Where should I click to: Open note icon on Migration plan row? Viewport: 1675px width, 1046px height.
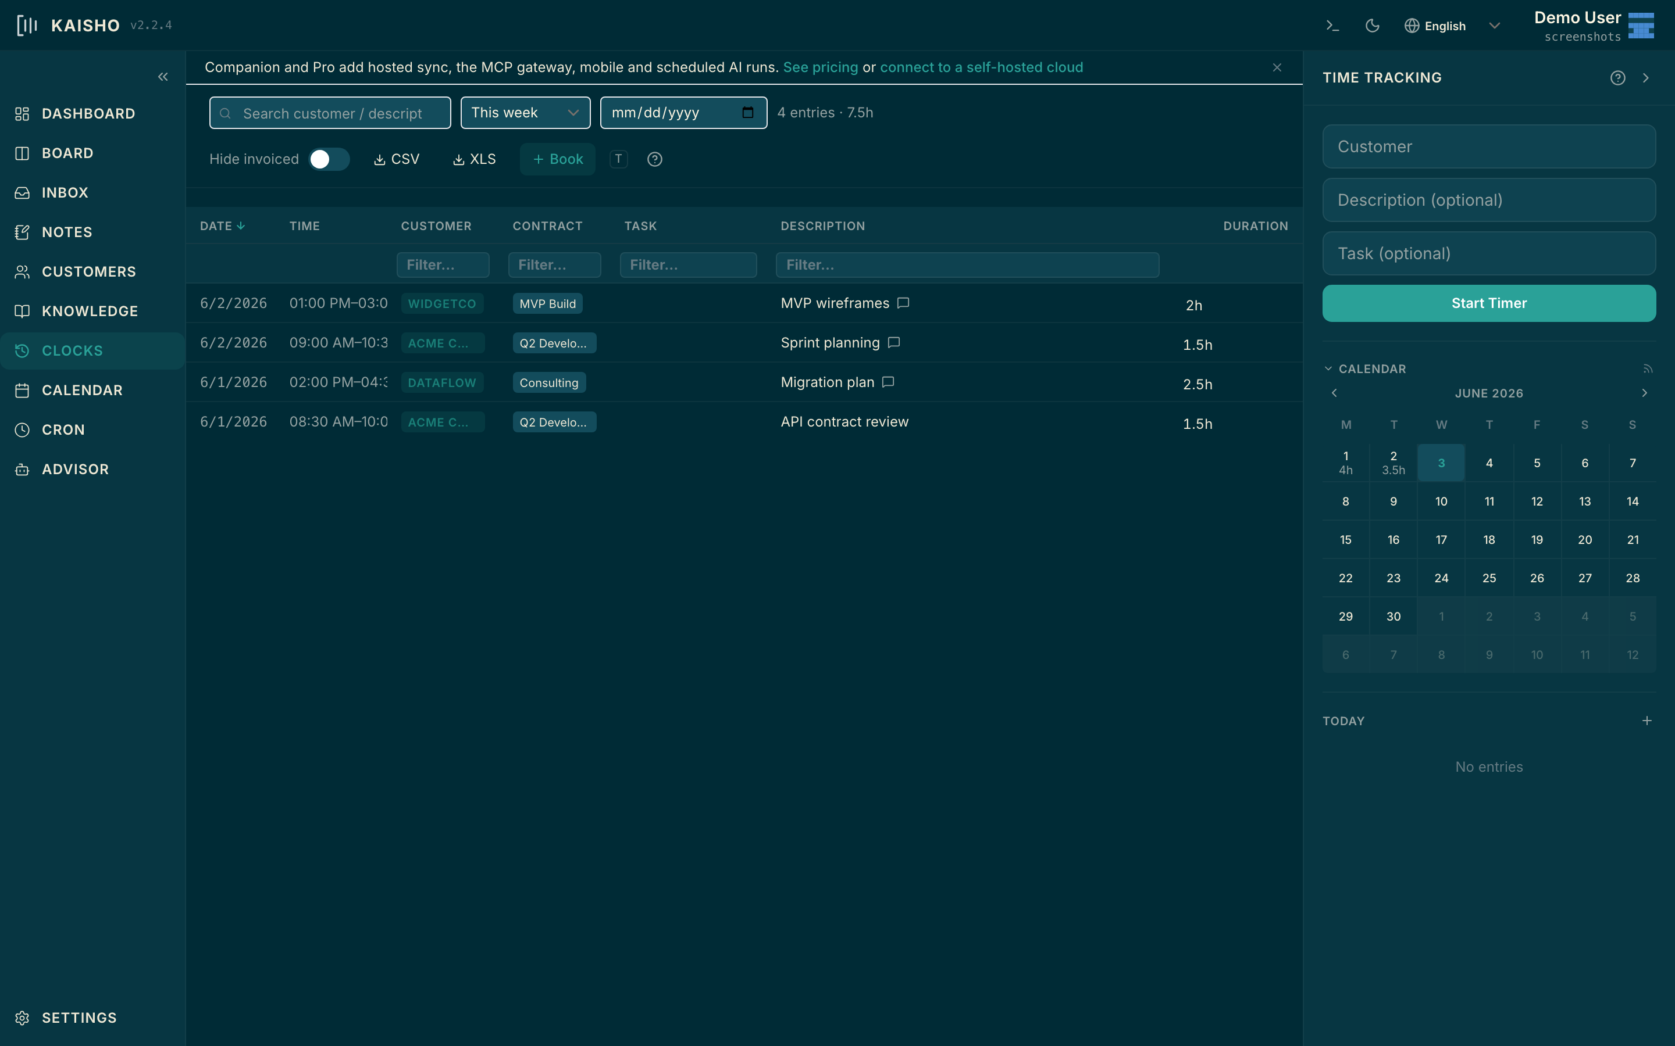pyautogui.click(x=888, y=382)
